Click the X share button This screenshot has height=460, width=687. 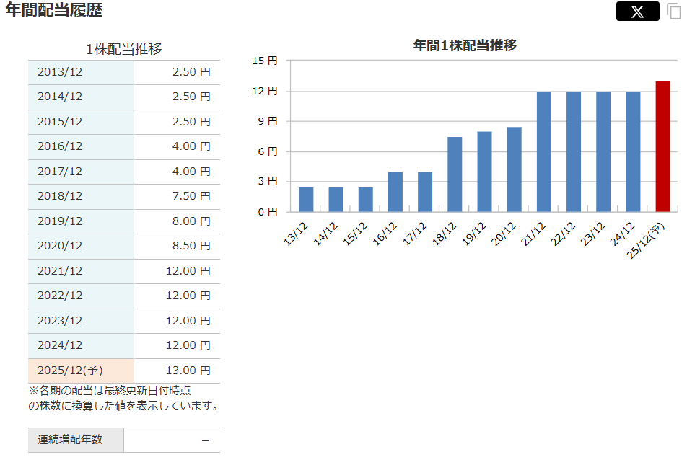tap(637, 12)
